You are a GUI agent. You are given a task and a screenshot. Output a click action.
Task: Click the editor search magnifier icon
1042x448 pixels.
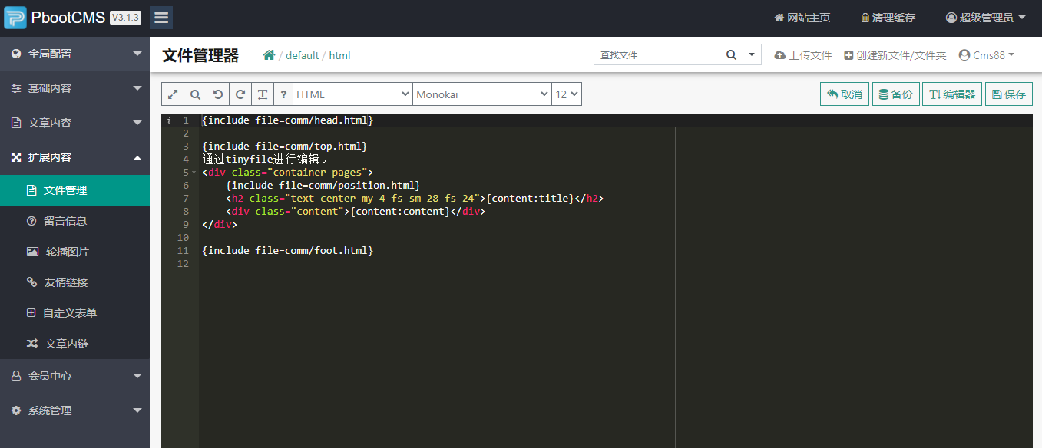coord(196,94)
